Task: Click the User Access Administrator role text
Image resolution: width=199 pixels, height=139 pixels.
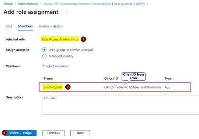Action: (60, 39)
